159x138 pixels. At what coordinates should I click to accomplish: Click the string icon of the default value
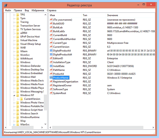coord(51,20)
